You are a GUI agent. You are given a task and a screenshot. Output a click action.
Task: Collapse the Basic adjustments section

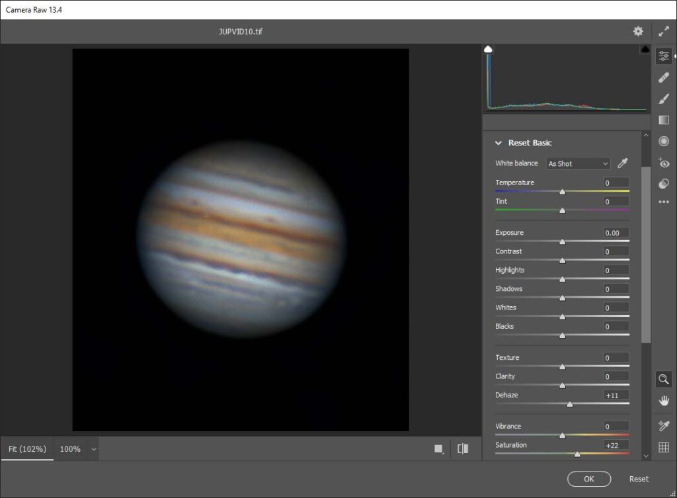[x=498, y=142]
